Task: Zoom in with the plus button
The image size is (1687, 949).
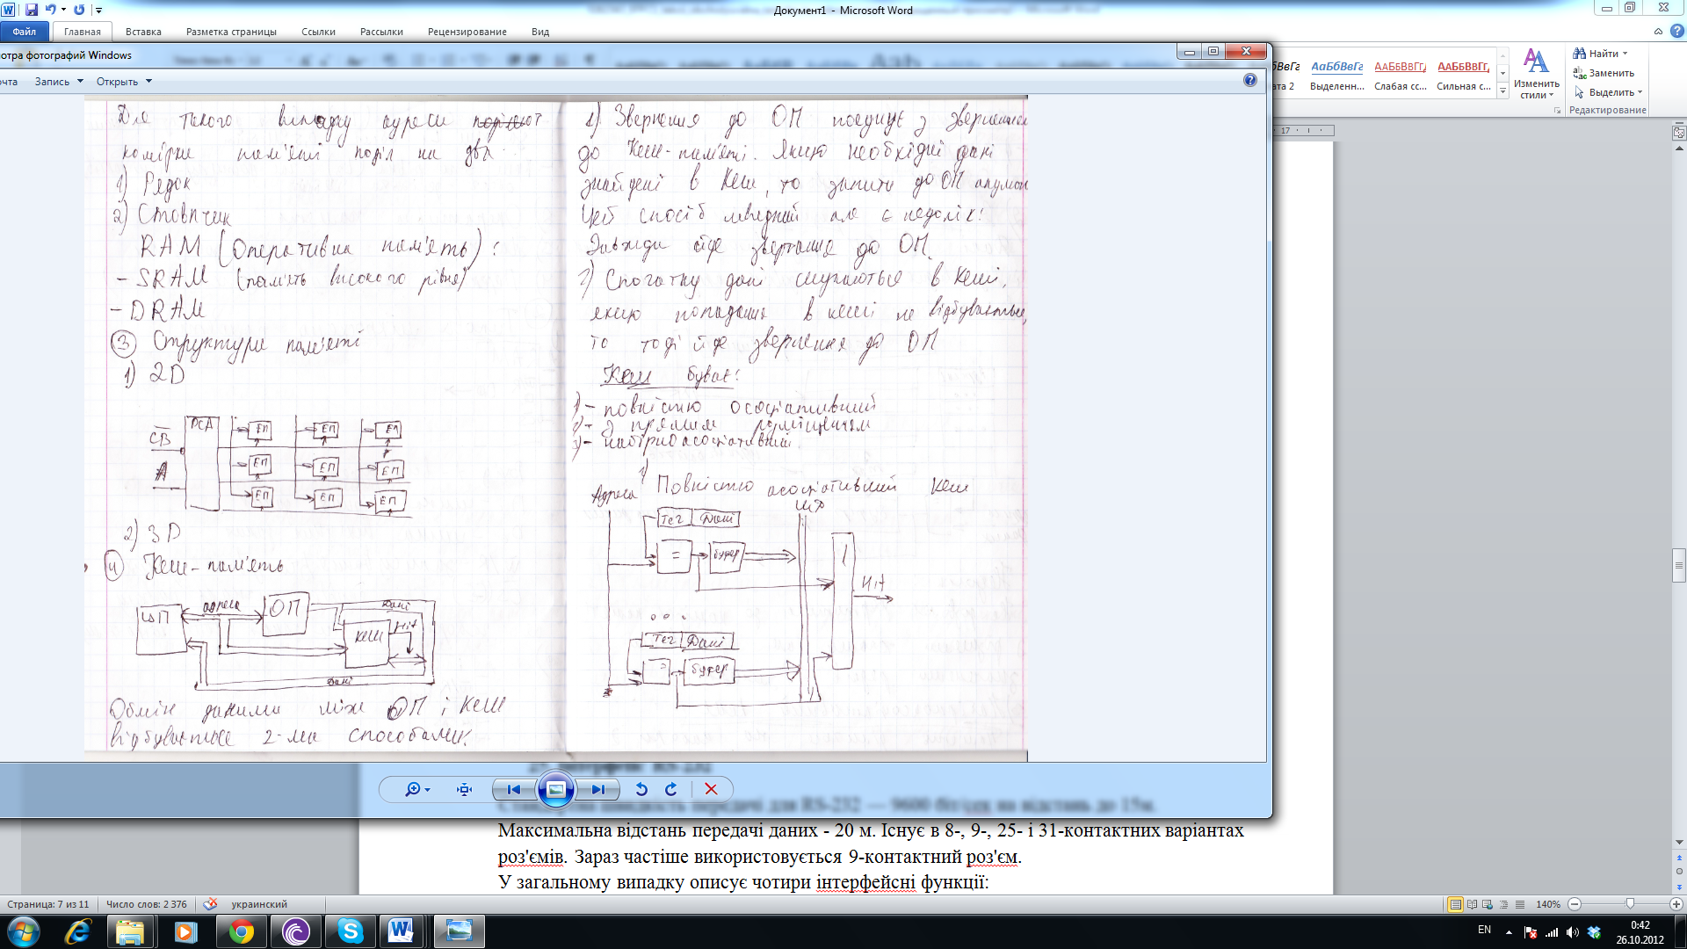Action: point(1676,904)
